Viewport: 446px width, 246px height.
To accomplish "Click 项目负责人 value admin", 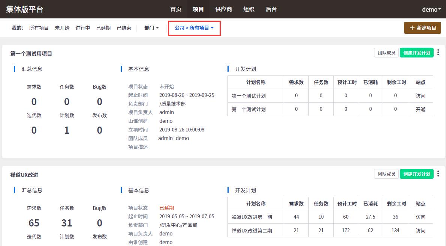I will point(166,112).
